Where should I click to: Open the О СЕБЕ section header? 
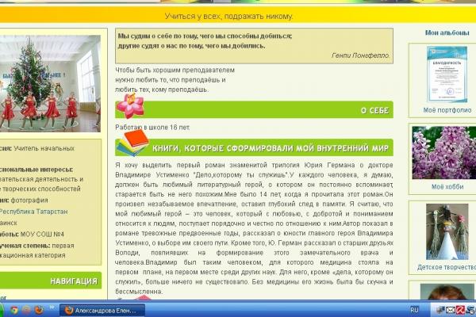254,110
